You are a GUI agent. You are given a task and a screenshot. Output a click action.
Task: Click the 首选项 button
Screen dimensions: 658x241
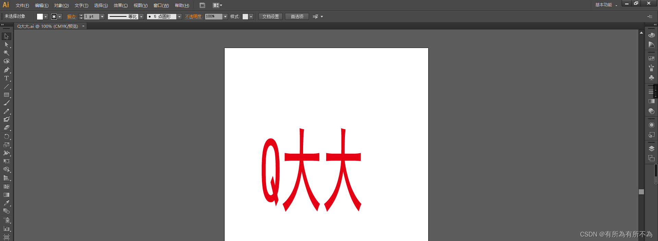click(x=297, y=16)
